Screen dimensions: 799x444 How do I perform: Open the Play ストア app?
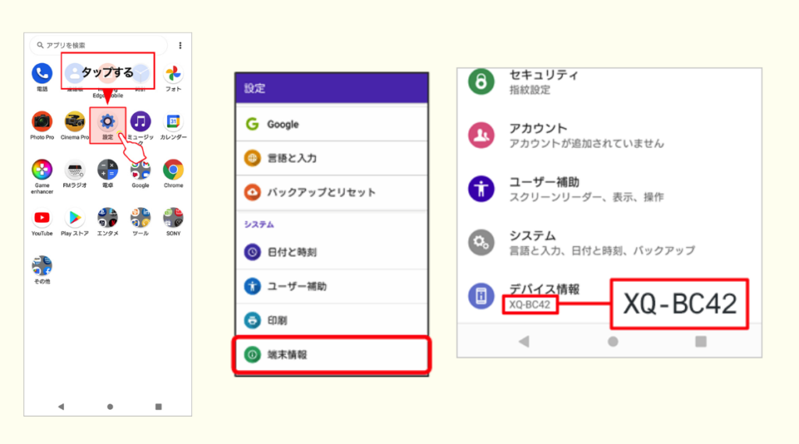point(74,219)
